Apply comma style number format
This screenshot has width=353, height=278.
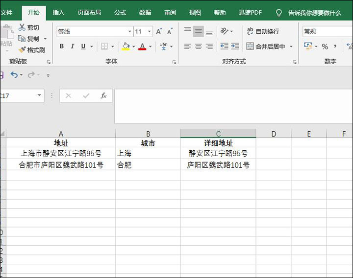(x=335, y=46)
